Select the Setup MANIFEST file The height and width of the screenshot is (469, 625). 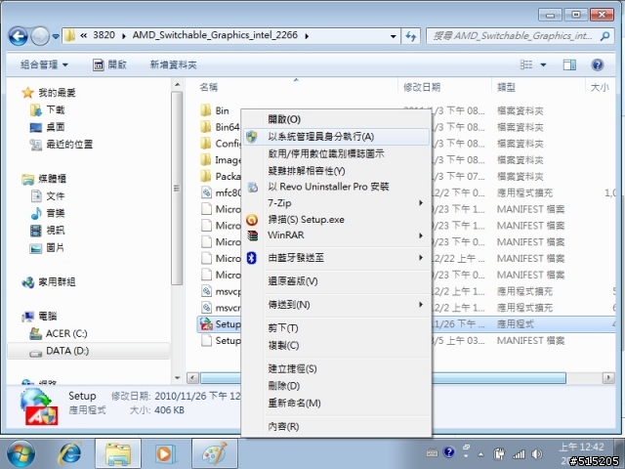click(x=220, y=341)
